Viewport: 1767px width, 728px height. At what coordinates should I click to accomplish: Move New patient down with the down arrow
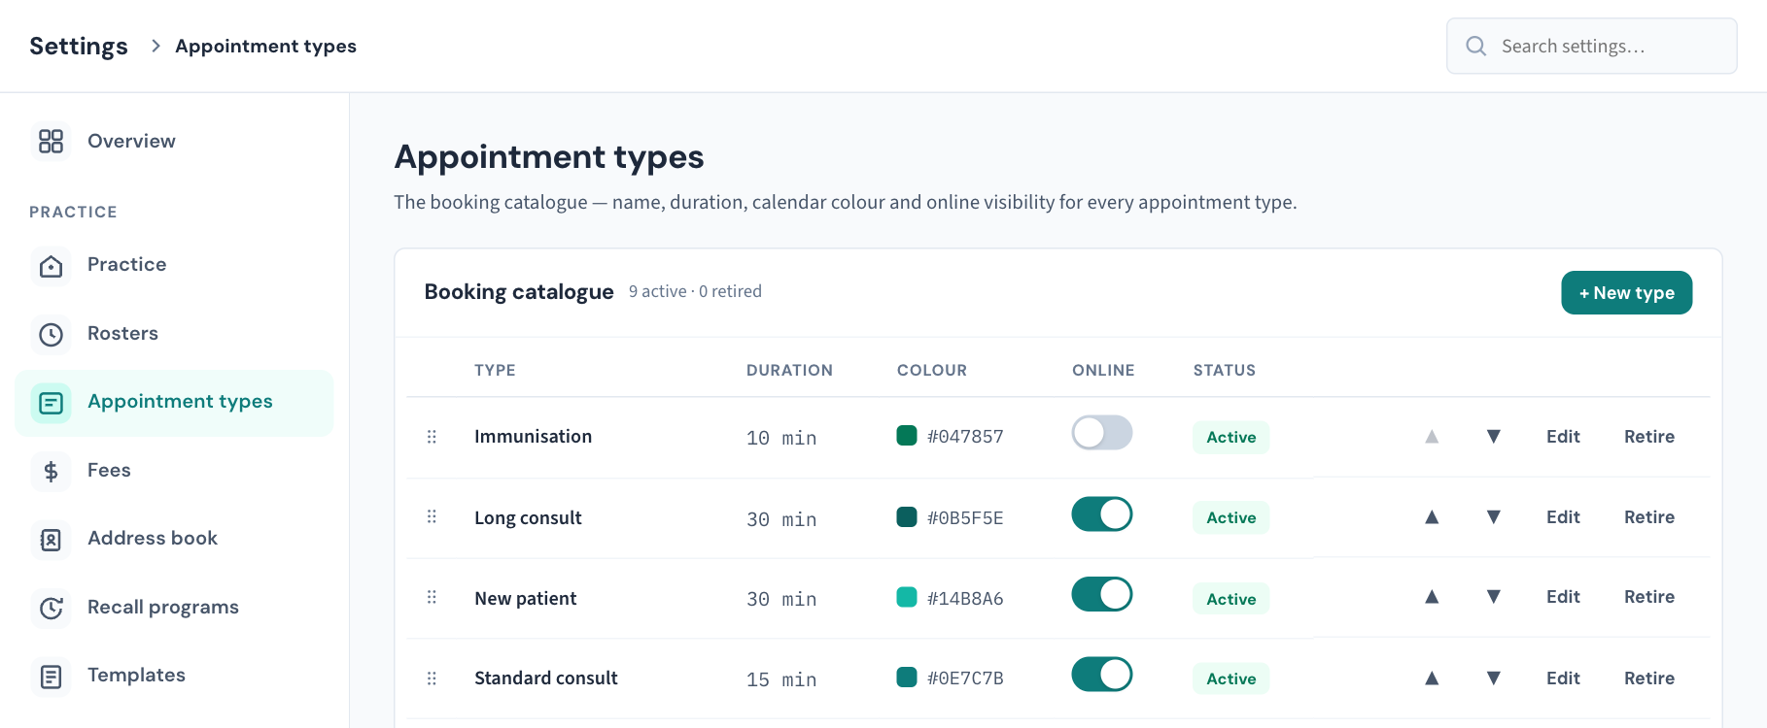1494,597
